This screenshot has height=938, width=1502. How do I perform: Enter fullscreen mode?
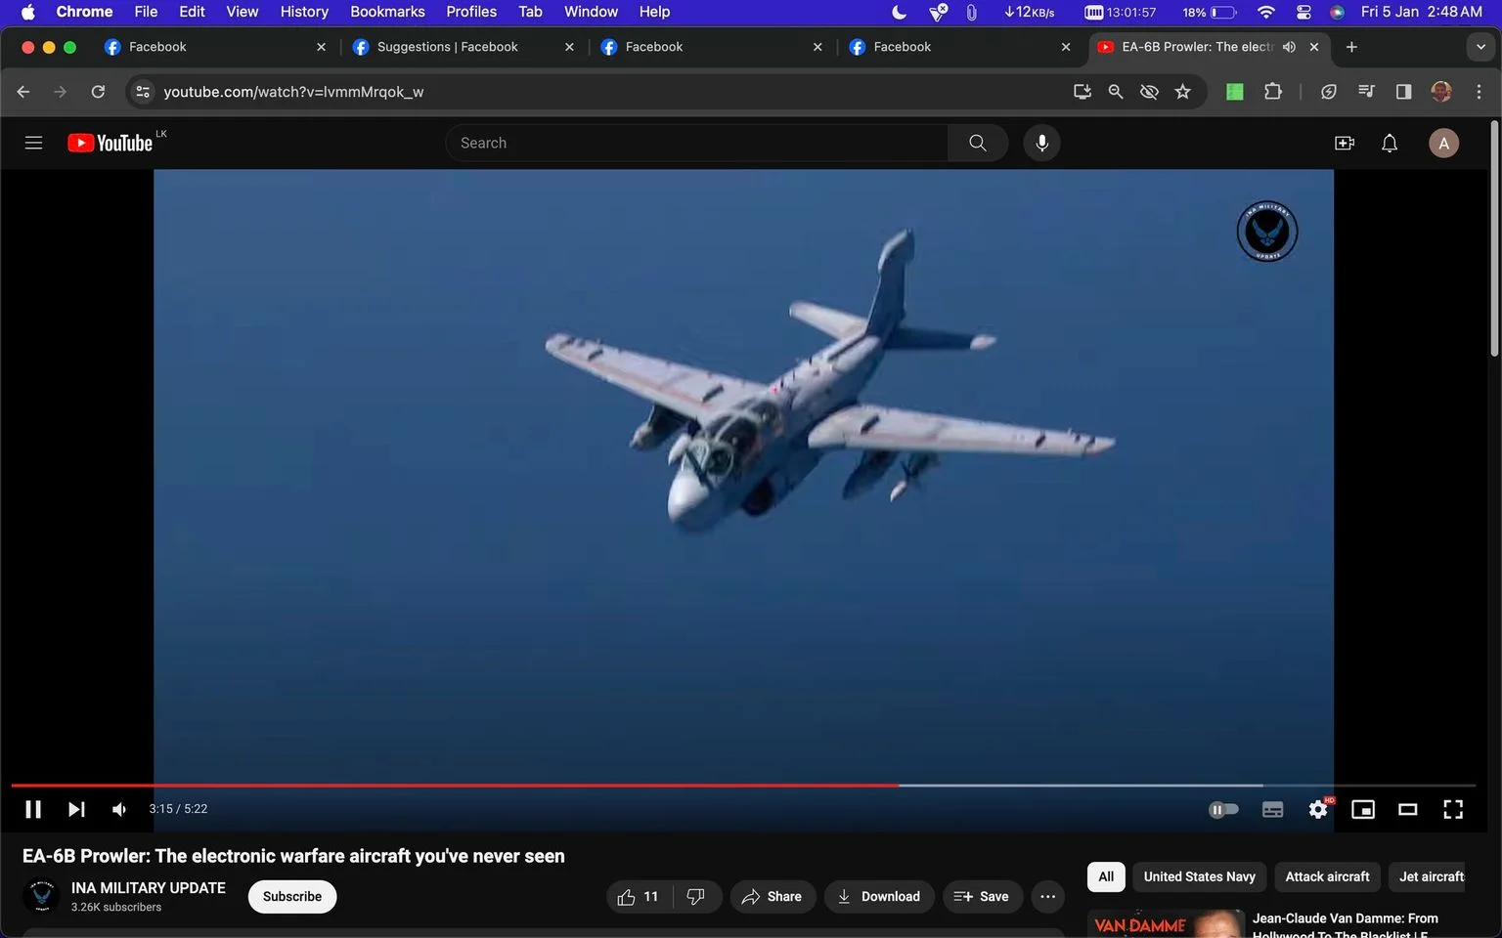(1453, 809)
